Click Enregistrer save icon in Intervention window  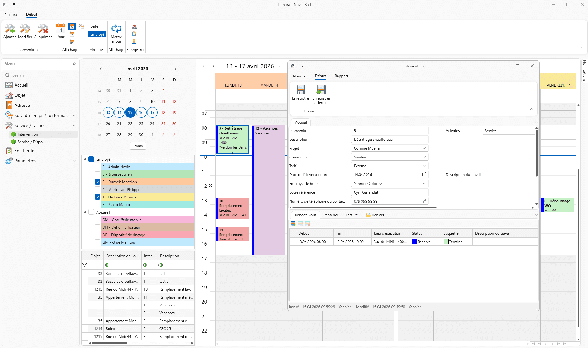(x=301, y=90)
